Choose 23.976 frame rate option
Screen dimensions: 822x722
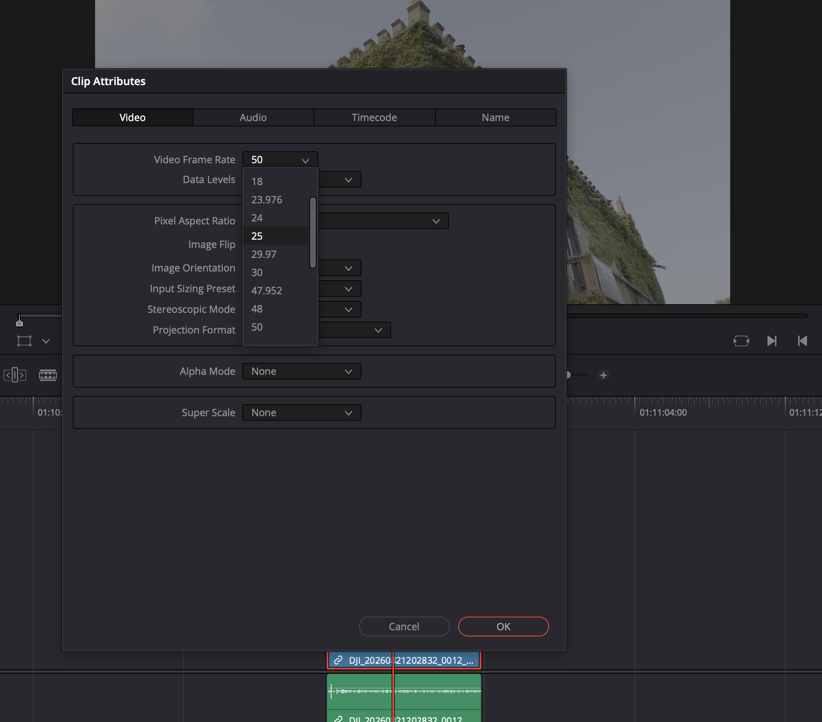point(275,200)
